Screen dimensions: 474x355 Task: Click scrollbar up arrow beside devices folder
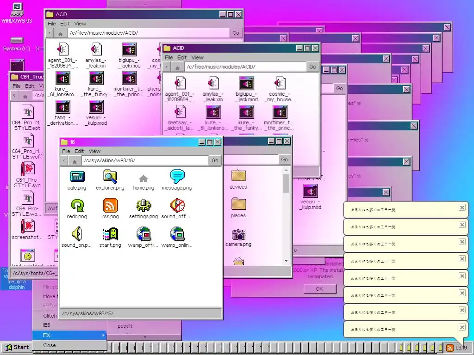(x=286, y=171)
